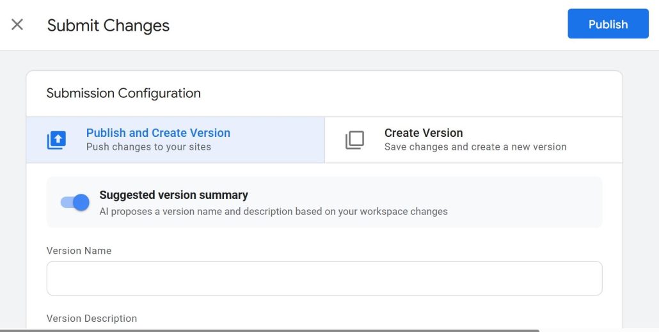
Task: Click 'Save changes and create a new version' text
Action: coord(475,147)
